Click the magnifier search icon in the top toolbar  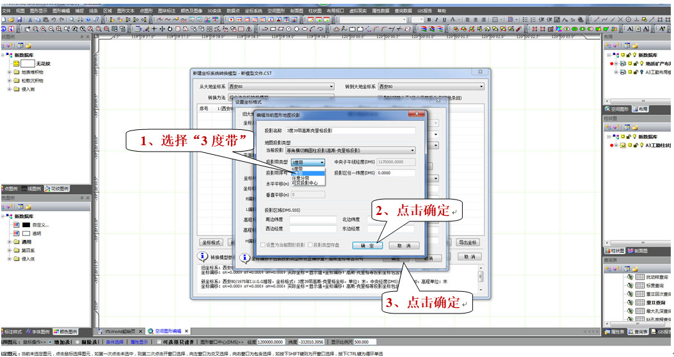pyautogui.click(x=72, y=20)
